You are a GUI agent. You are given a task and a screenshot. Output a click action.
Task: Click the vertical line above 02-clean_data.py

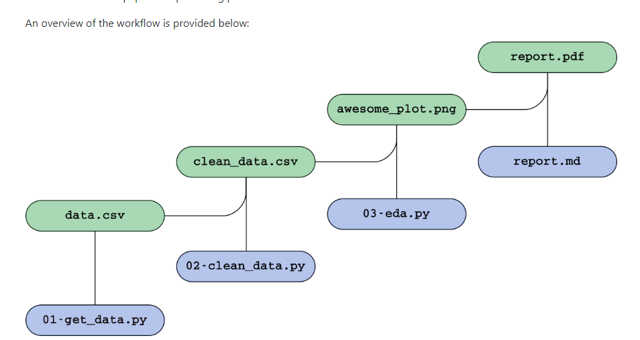[246, 228]
